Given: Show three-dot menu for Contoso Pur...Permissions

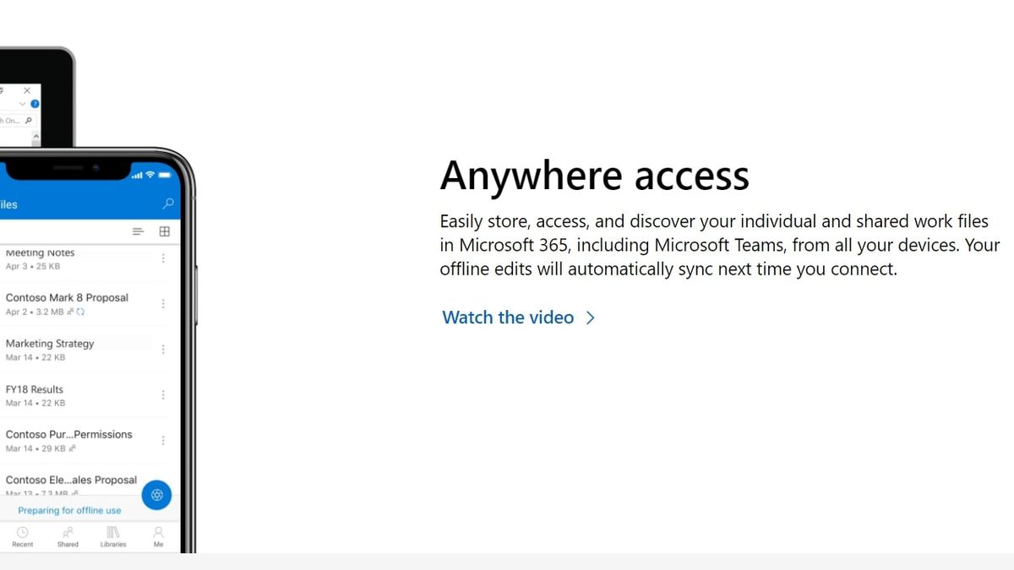Looking at the screenshot, I should [x=163, y=440].
